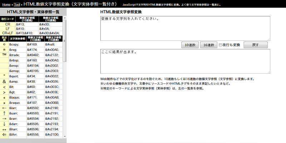Open the Tool breadcrumb link
Screen dimensions: 286x143
pyautogui.click(x=17, y=5)
